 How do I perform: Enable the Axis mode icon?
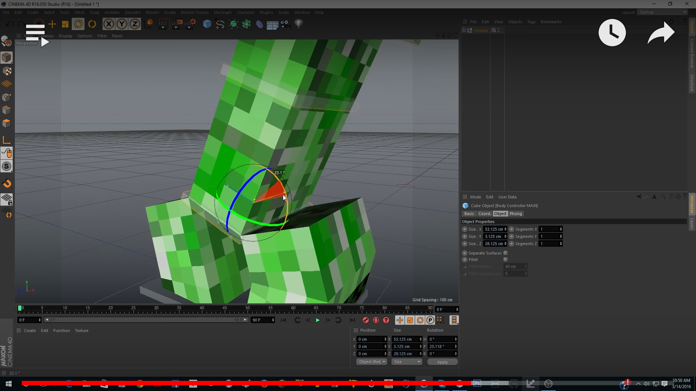7,140
